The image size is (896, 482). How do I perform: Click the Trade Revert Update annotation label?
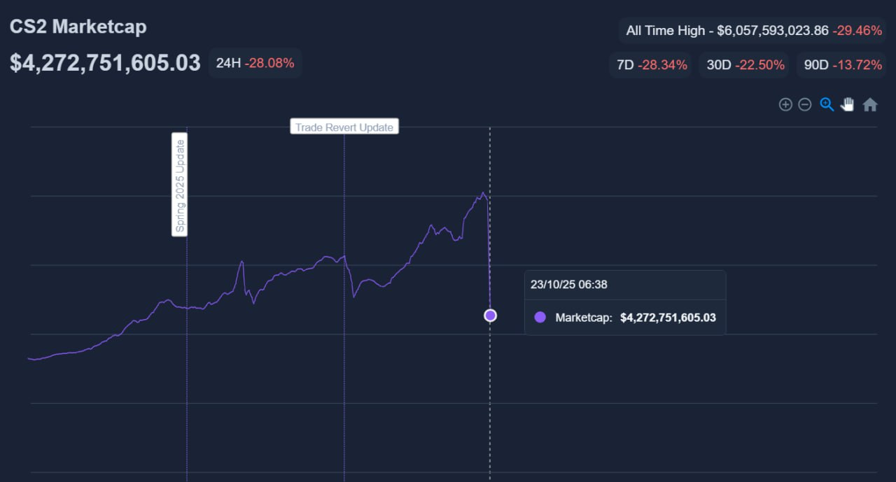click(344, 127)
